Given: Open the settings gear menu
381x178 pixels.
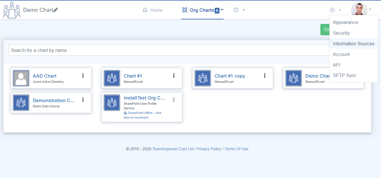Looking at the screenshot, I should click(333, 10).
